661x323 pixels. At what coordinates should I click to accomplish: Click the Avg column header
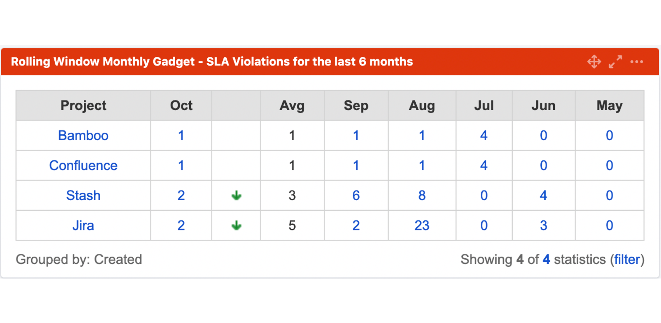pyautogui.click(x=292, y=106)
